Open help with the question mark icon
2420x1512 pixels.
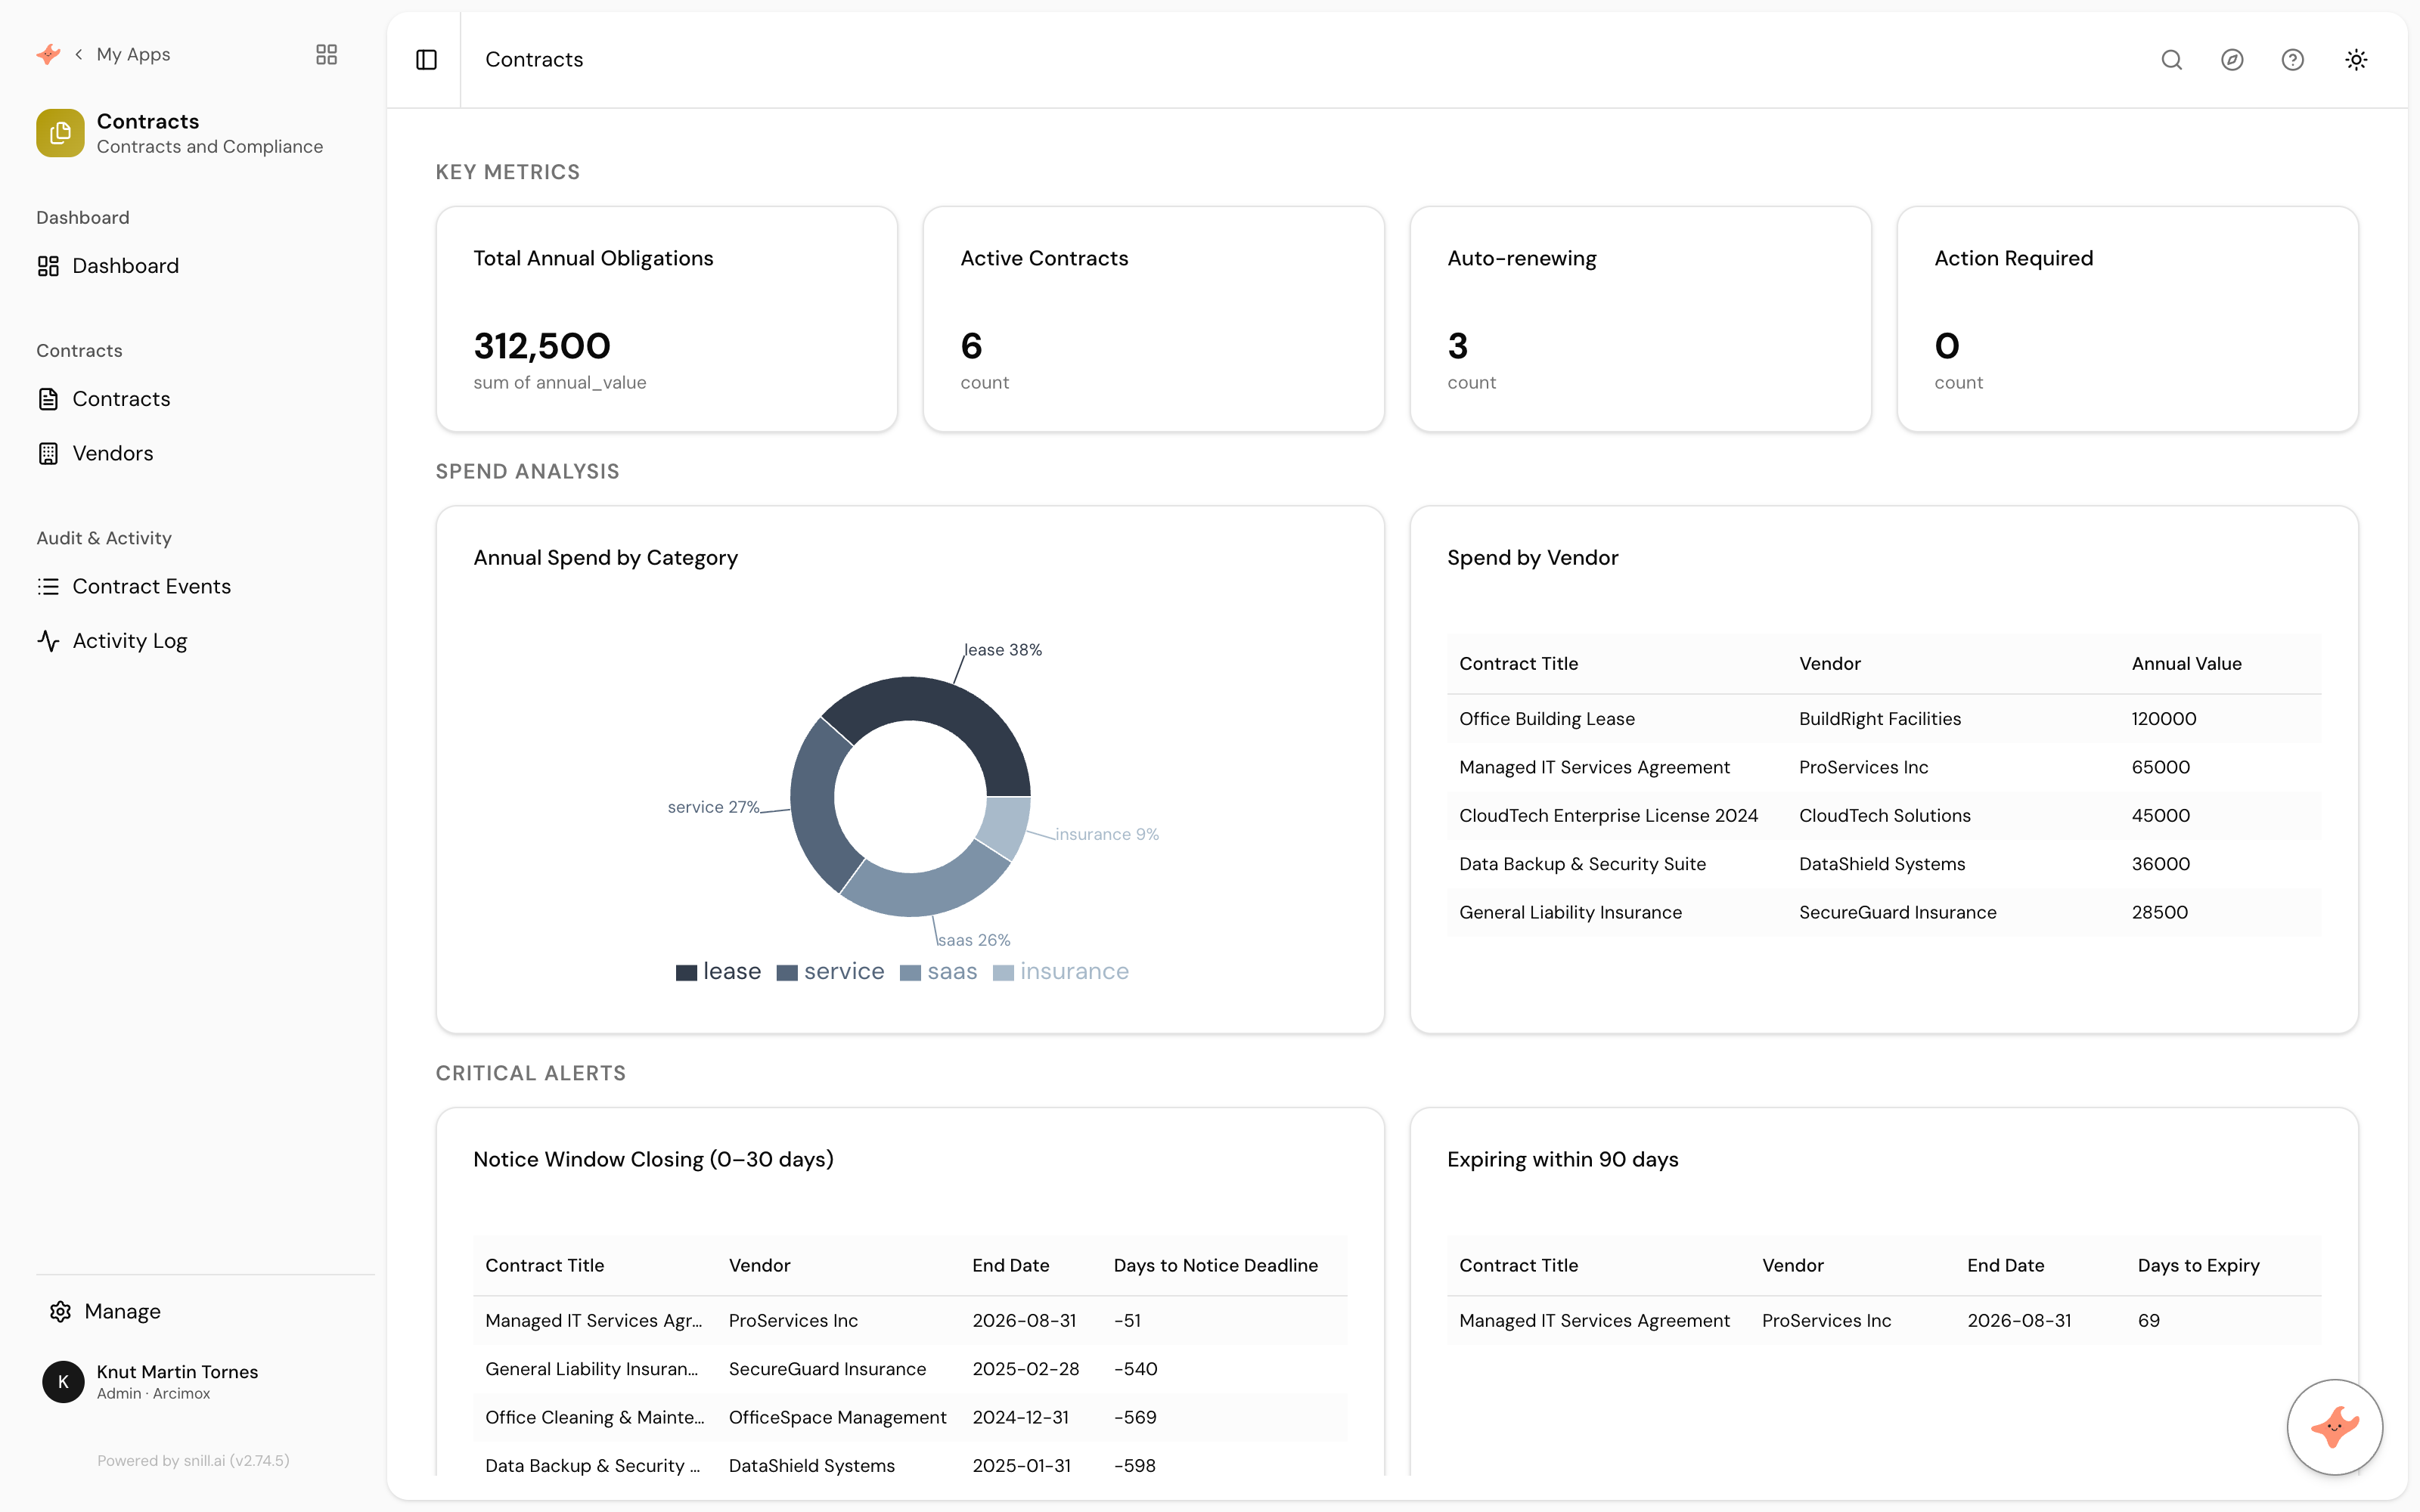pos(2293,60)
